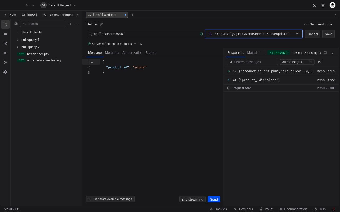Fold code line 1 arrow

point(92,62)
